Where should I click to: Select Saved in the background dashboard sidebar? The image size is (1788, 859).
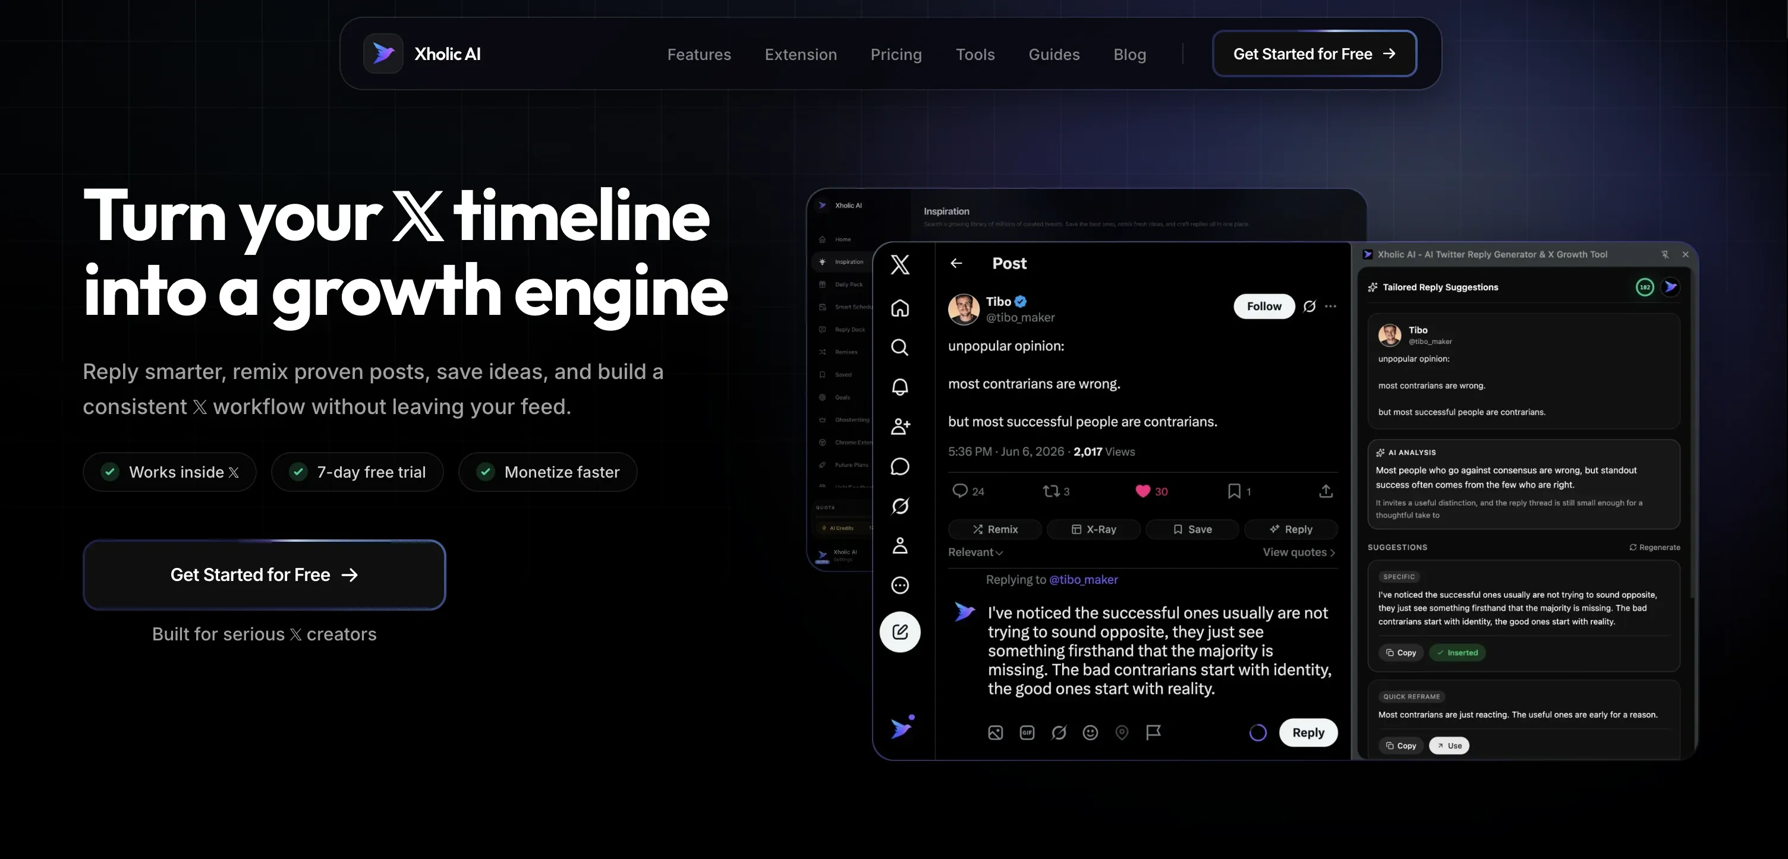click(x=836, y=375)
